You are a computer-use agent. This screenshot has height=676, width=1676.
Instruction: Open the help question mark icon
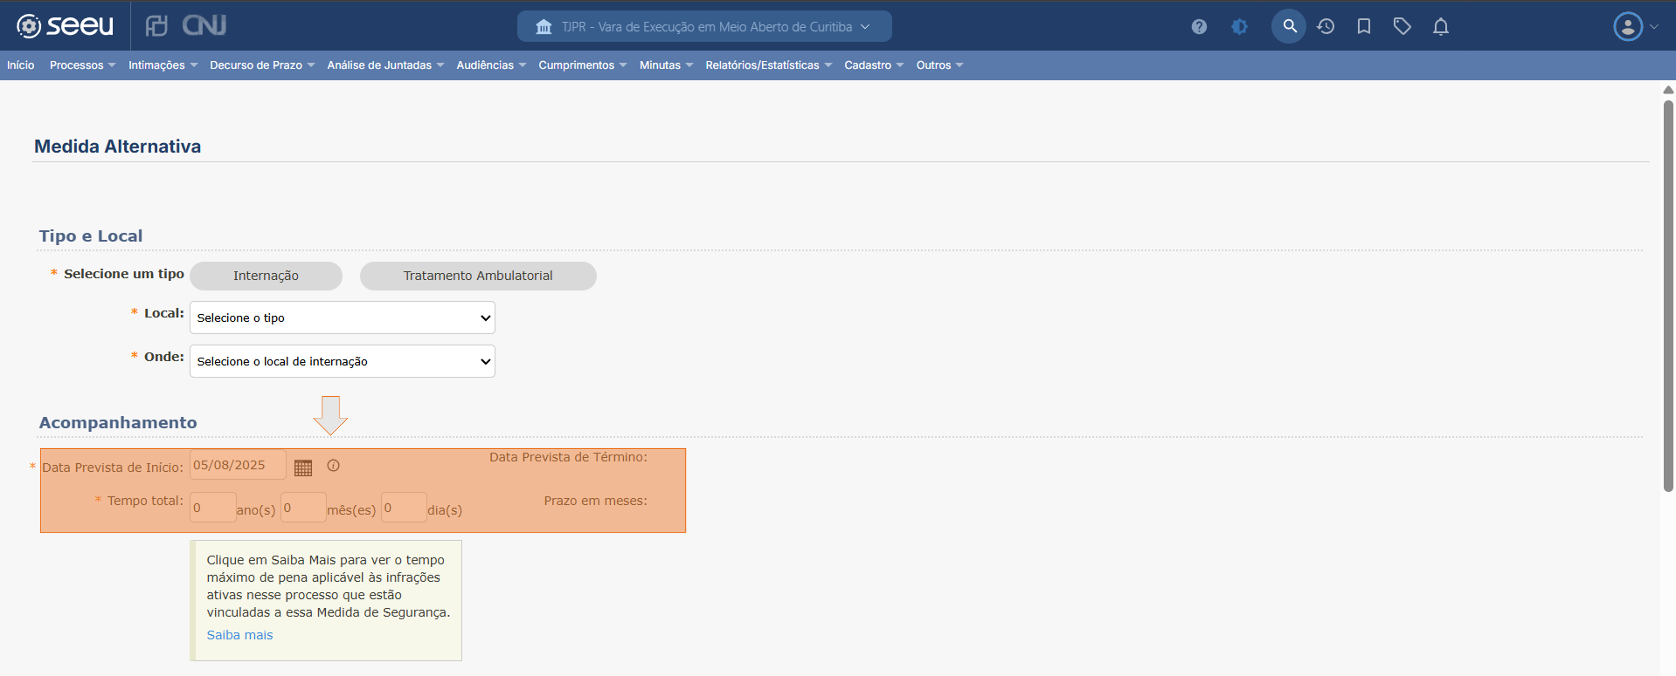tap(1198, 27)
